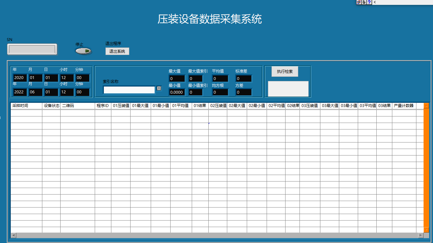Click the start hour field in top date row
This screenshot has height=243, width=433.
point(67,78)
